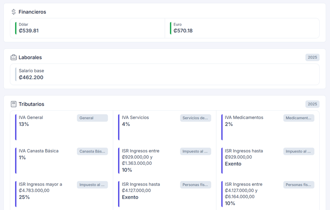Click the 2025 badge in Laborales section
Screen dimensions: 330x210
click(312, 58)
